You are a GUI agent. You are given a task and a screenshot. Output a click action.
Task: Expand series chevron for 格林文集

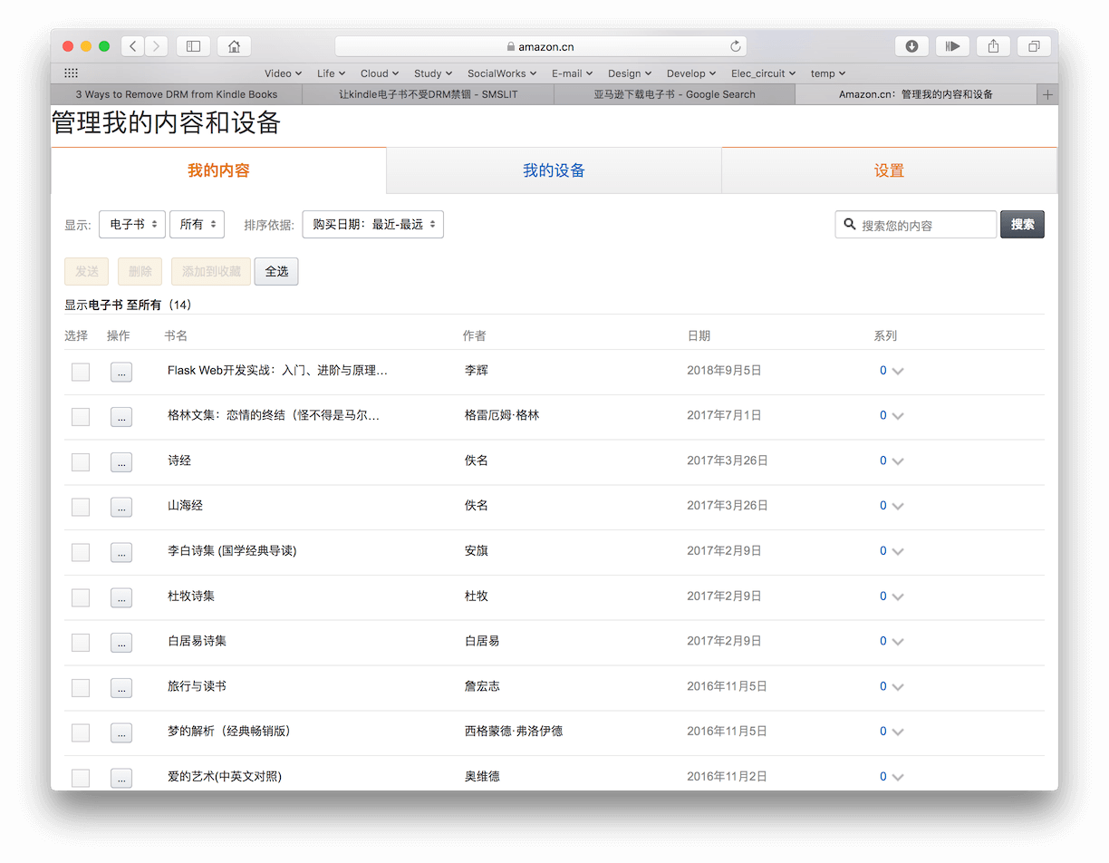click(898, 416)
